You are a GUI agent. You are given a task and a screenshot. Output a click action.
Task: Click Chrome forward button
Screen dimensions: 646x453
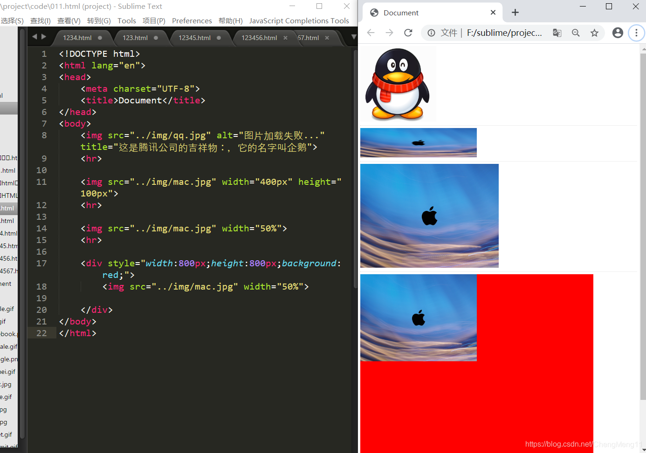[x=390, y=33]
